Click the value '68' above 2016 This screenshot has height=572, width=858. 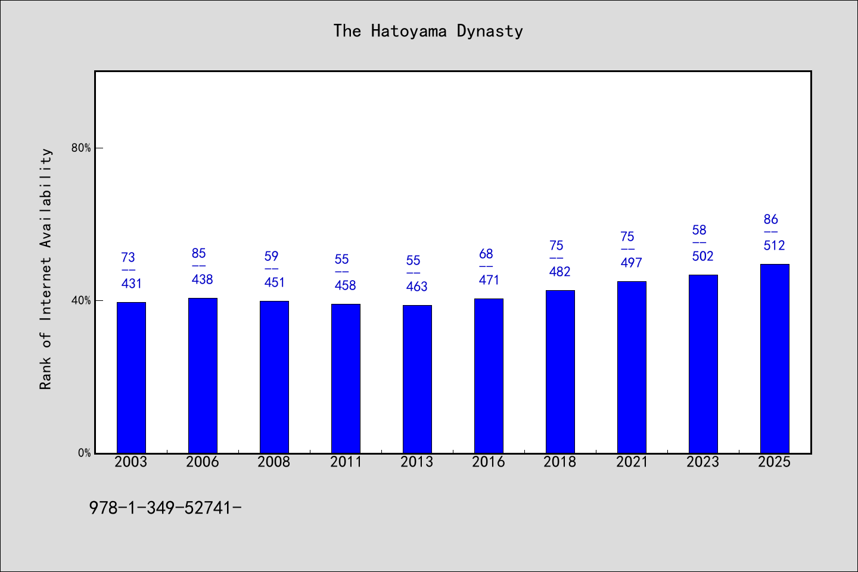486,254
